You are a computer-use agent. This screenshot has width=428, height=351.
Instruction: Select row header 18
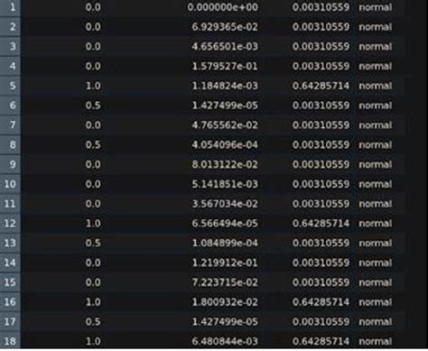click(10, 341)
